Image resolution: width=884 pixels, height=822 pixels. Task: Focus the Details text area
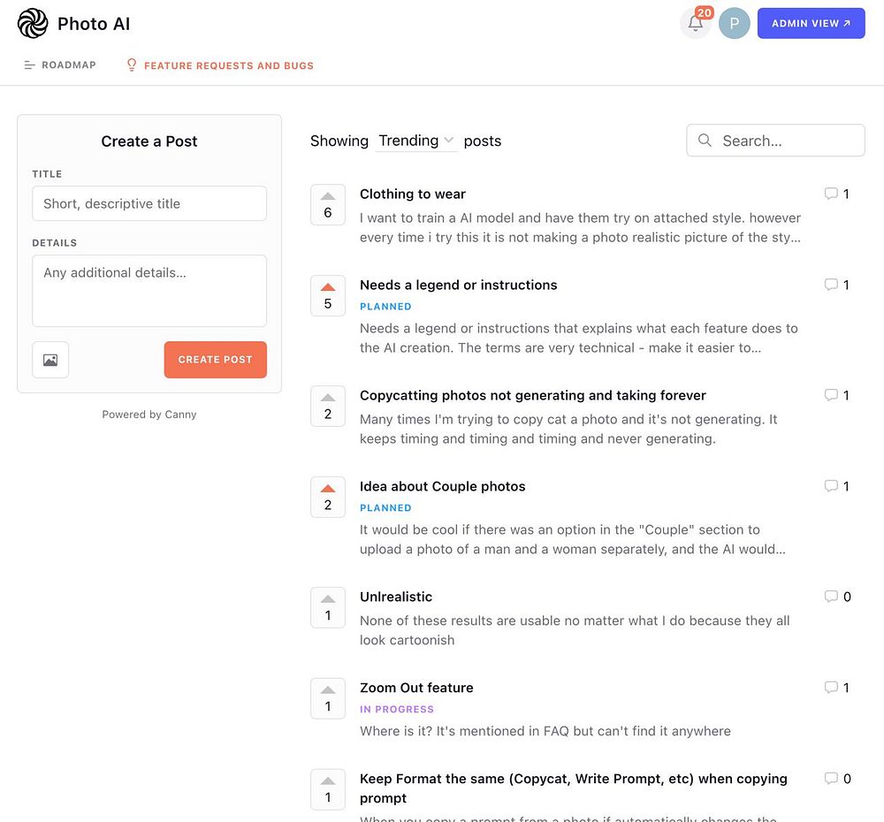pyautogui.click(x=149, y=291)
